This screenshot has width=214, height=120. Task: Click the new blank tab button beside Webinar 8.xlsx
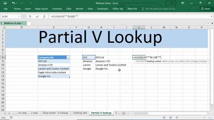(29, 23)
